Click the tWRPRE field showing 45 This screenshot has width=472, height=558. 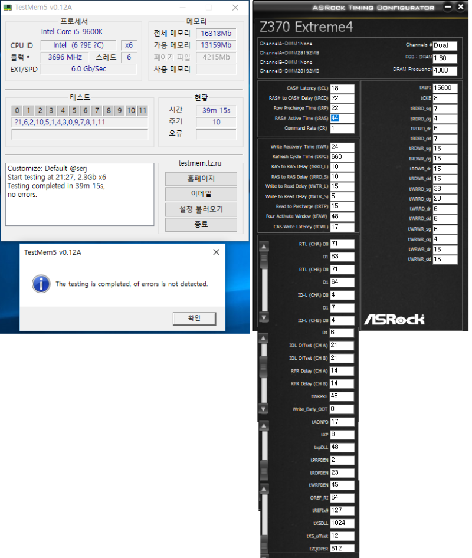342,396
